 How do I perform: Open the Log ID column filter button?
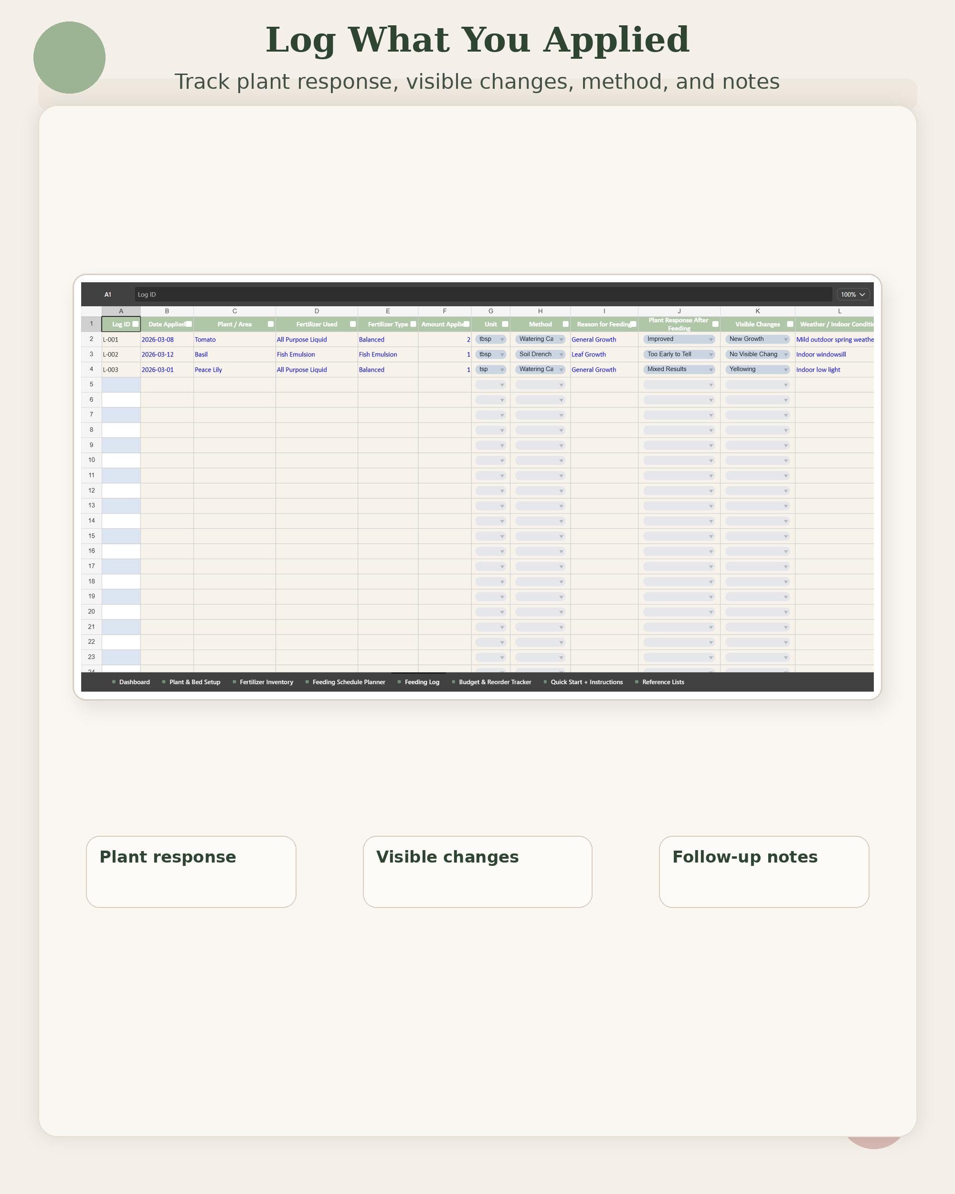(x=136, y=324)
